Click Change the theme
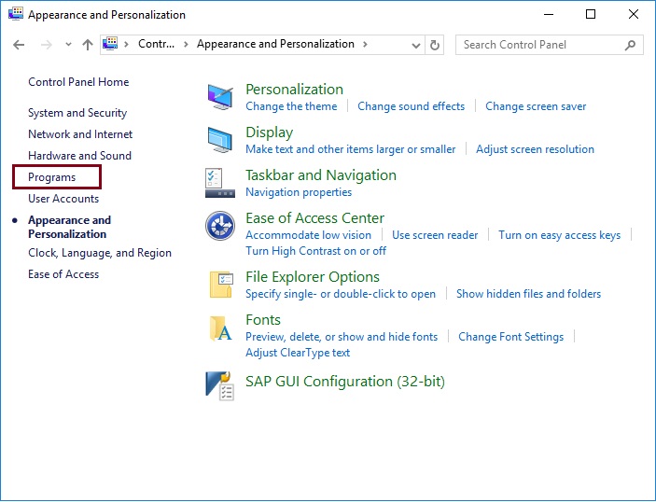This screenshot has width=656, height=502. (291, 106)
